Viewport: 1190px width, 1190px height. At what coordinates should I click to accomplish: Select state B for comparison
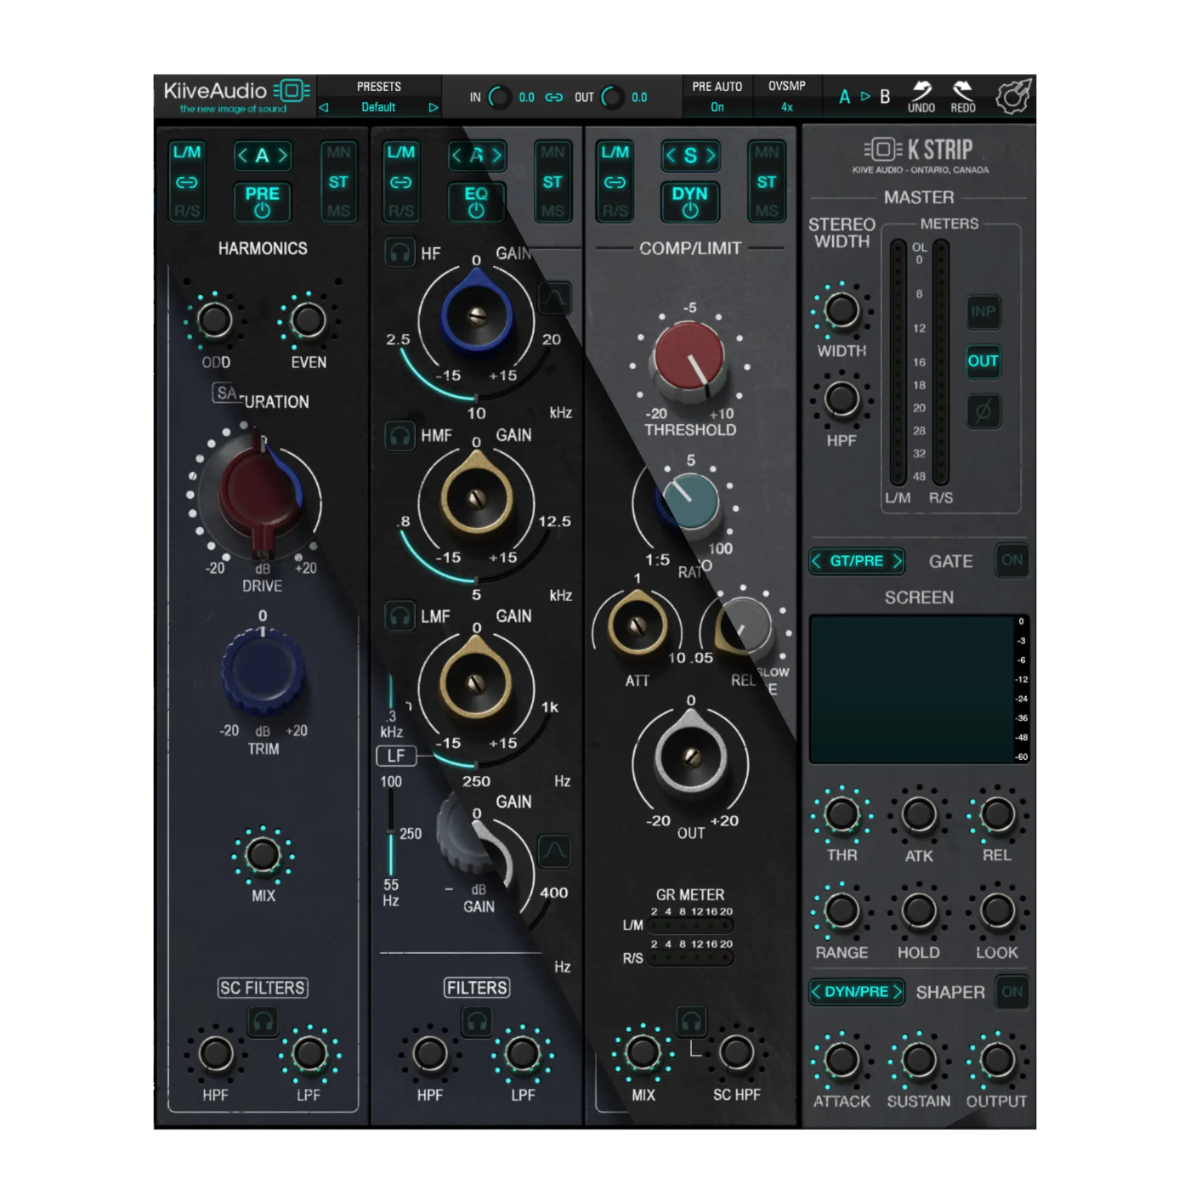[885, 97]
